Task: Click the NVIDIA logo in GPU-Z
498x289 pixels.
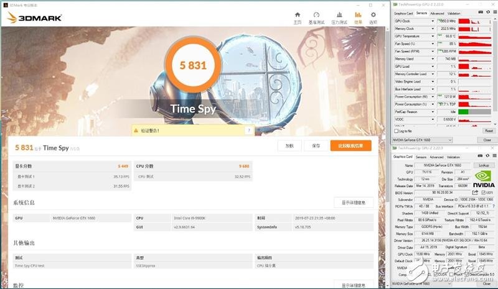Action: click(x=484, y=179)
